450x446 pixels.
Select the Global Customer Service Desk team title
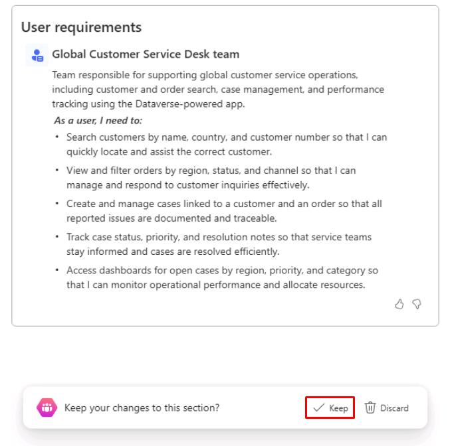point(146,54)
